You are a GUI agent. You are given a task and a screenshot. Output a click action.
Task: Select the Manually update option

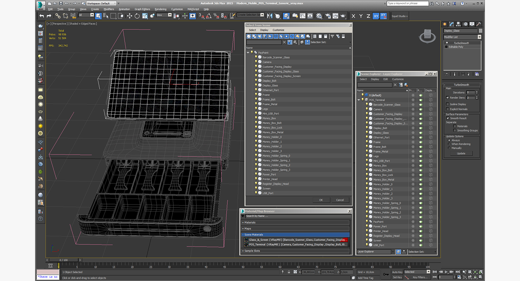[x=449, y=148]
